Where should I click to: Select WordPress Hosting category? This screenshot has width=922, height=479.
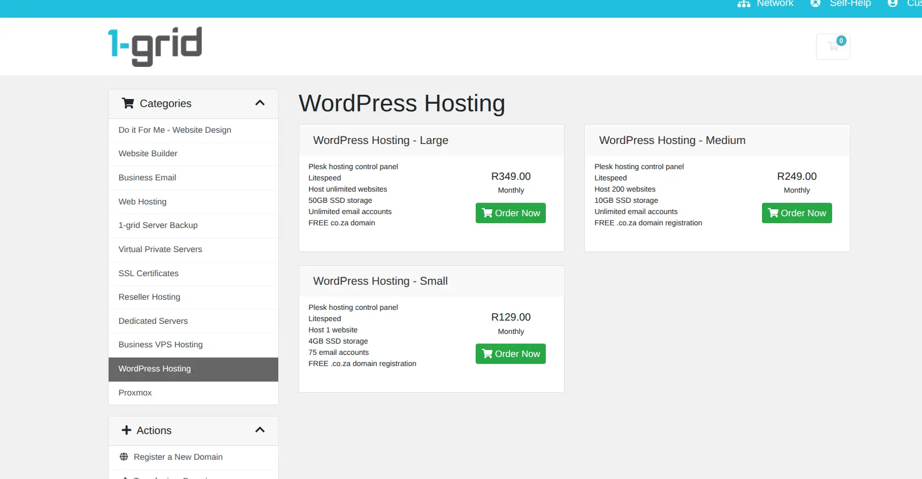[x=193, y=369]
